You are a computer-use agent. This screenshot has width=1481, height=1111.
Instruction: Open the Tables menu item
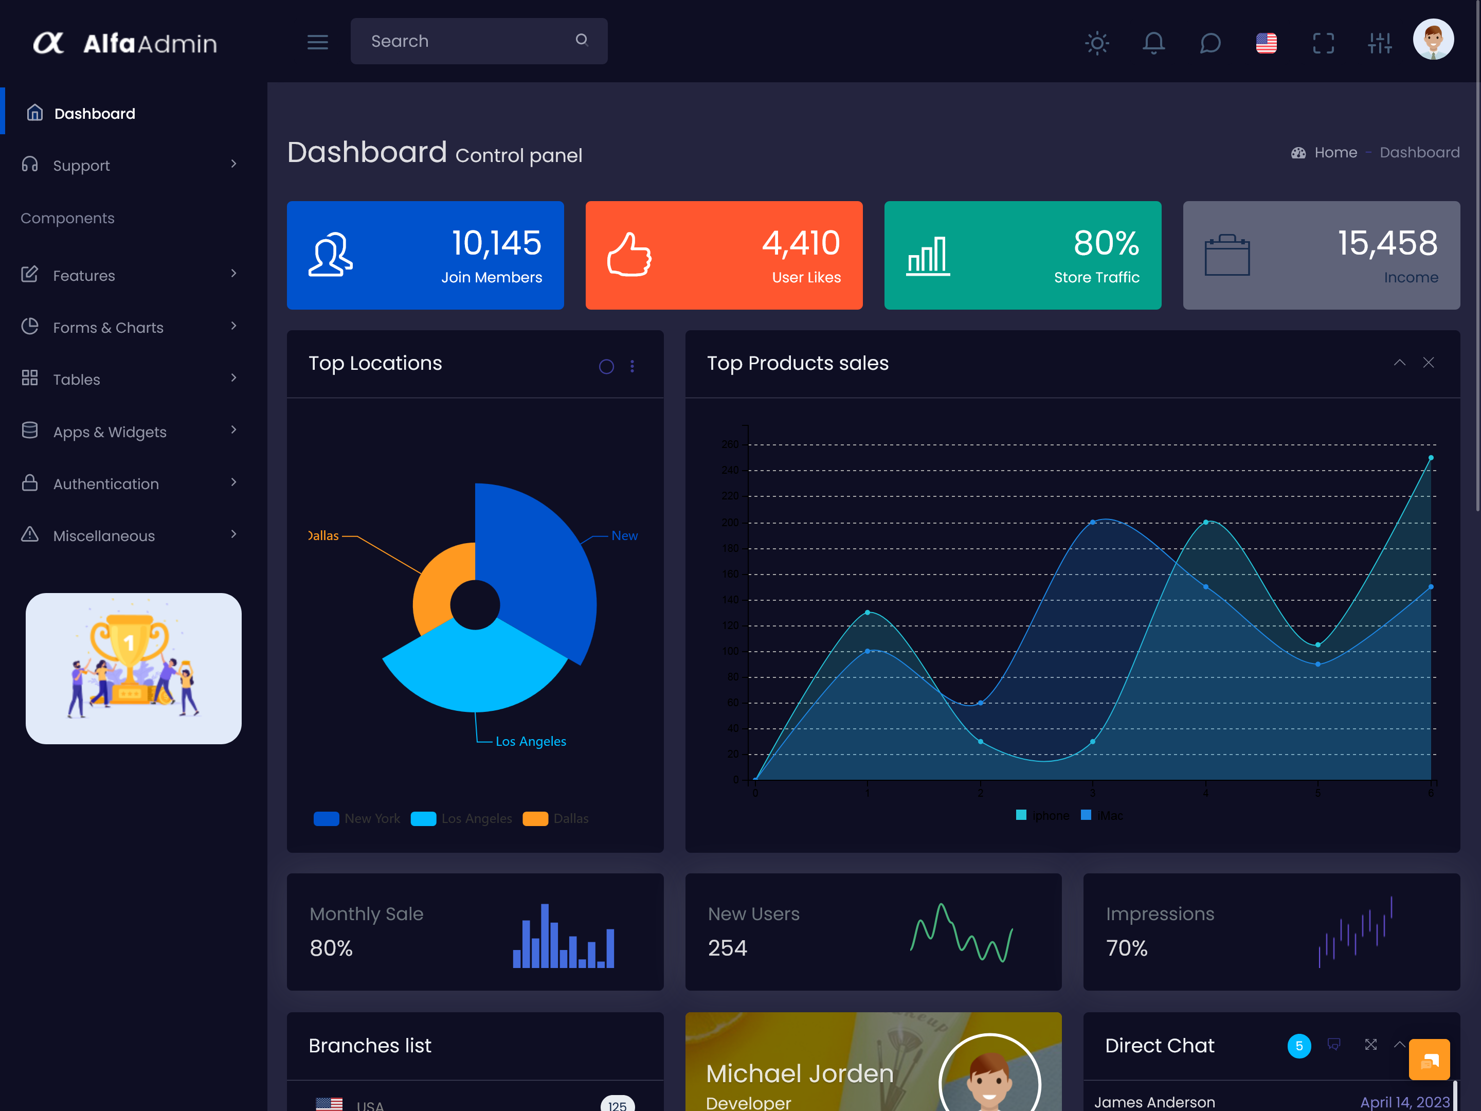pos(134,379)
